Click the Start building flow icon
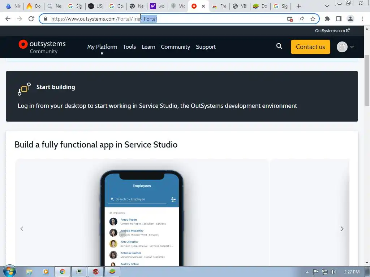 [24, 89]
